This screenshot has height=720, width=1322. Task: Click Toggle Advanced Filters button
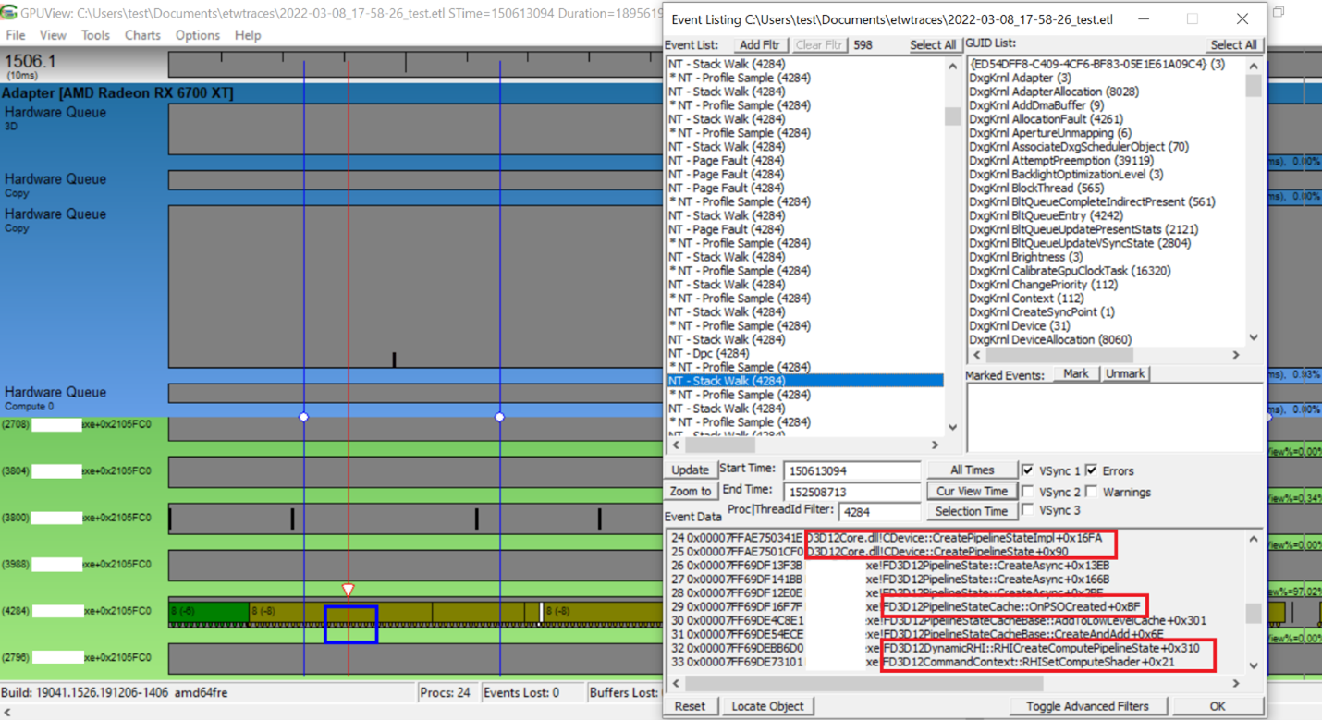click(x=1087, y=706)
